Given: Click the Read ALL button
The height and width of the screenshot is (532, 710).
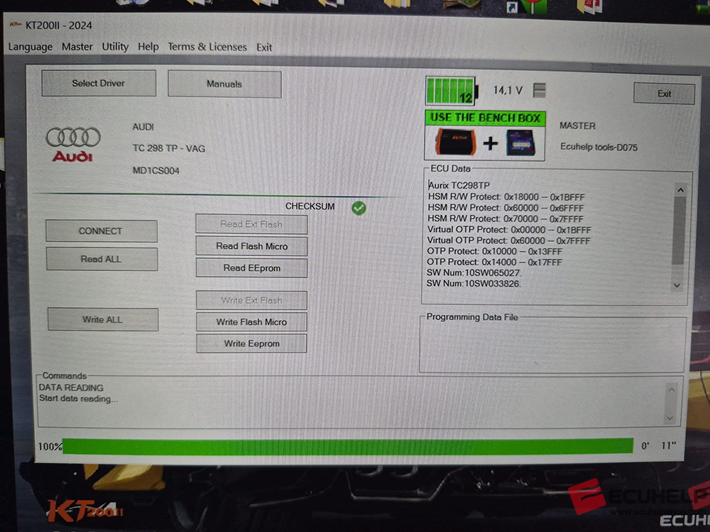Looking at the screenshot, I should click(x=102, y=259).
